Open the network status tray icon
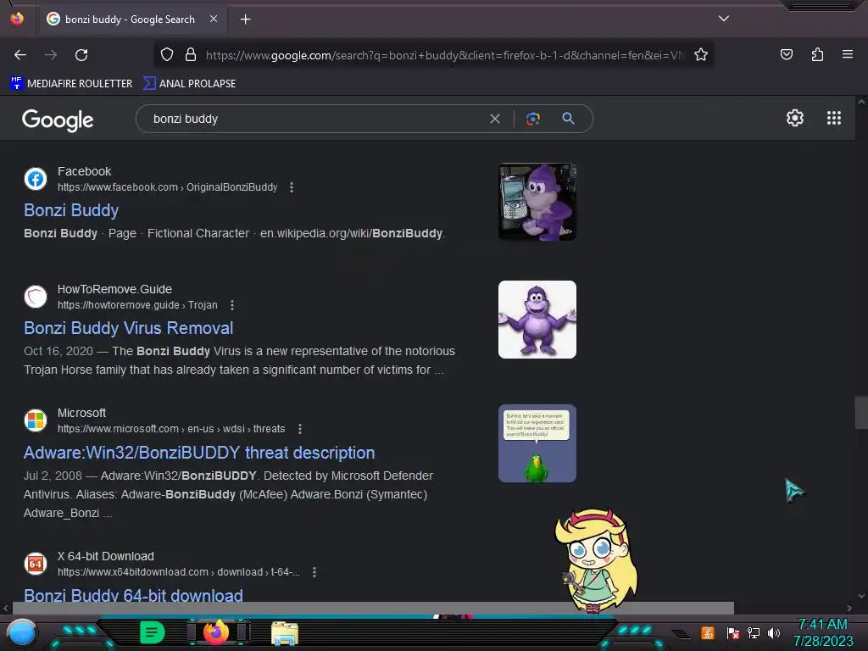868x651 pixels. pyautogui.click(x=754, y=632)
